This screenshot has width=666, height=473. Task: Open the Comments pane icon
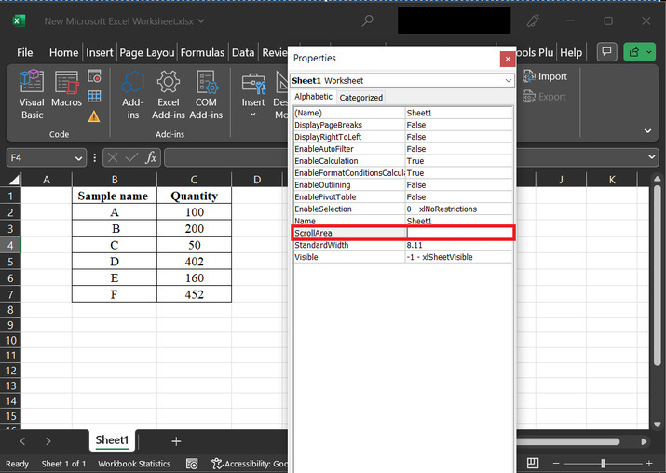[606, 53]
